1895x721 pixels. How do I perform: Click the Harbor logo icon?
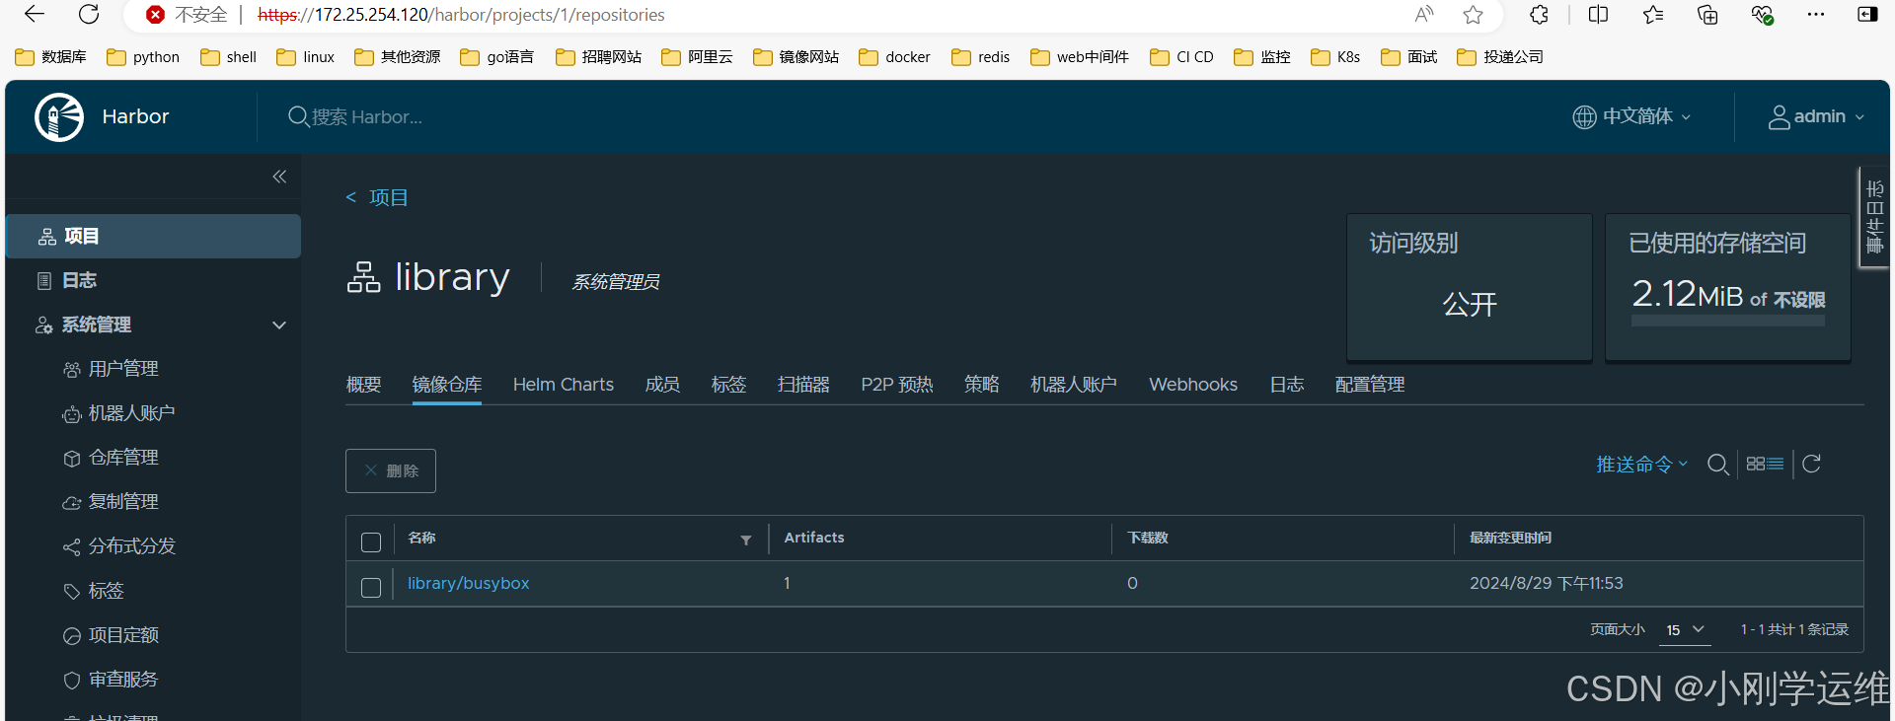[59, 117]
